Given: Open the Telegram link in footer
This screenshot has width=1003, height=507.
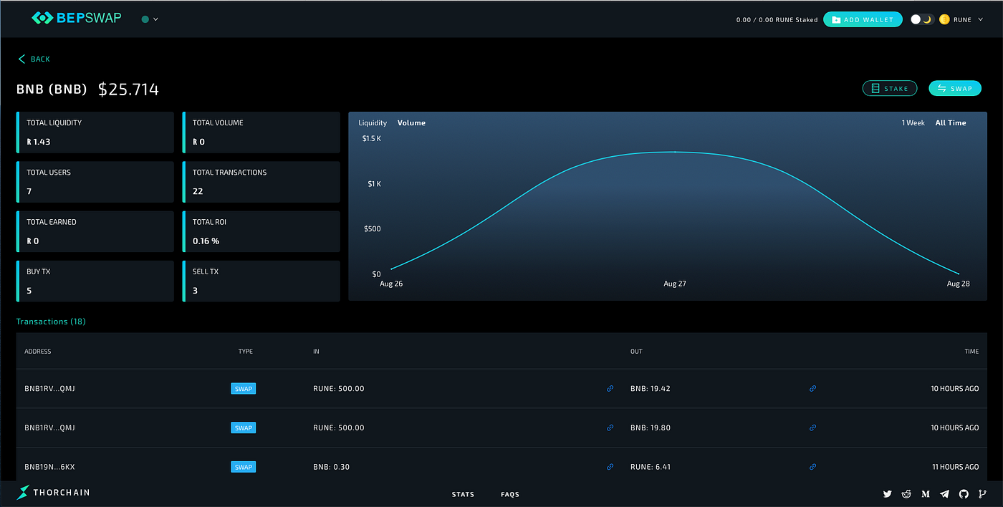Looking at the screenshot, I should [944, 494].
